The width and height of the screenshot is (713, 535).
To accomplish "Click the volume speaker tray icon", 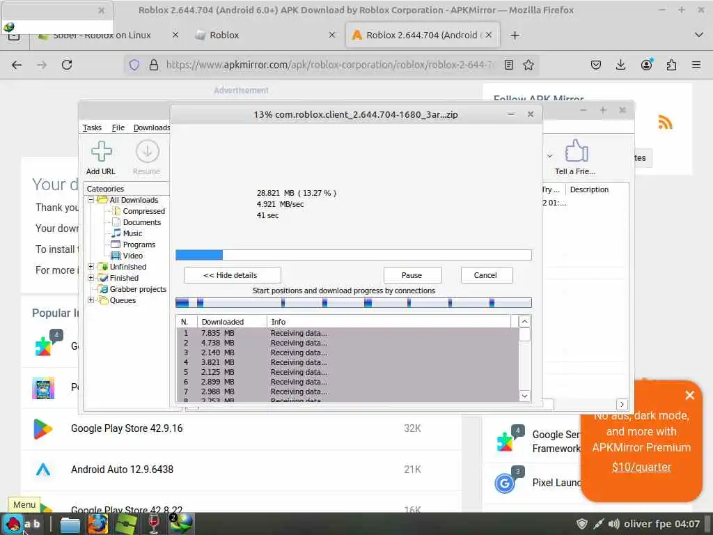I will pyautogui.click(x=613, y=524).
